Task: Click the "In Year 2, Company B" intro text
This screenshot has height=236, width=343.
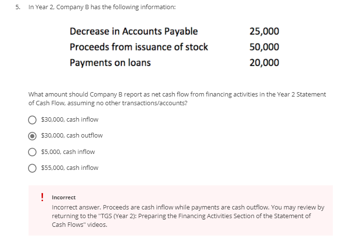Action: click(x=102, y=7)
